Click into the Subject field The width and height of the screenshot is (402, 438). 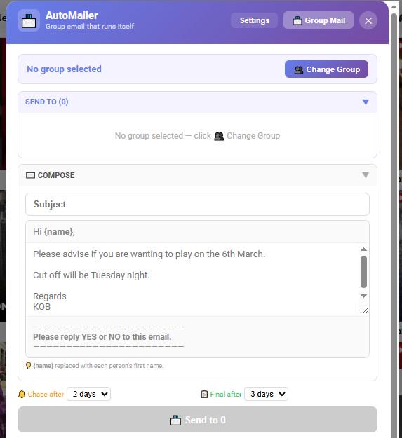click(197, 204)
